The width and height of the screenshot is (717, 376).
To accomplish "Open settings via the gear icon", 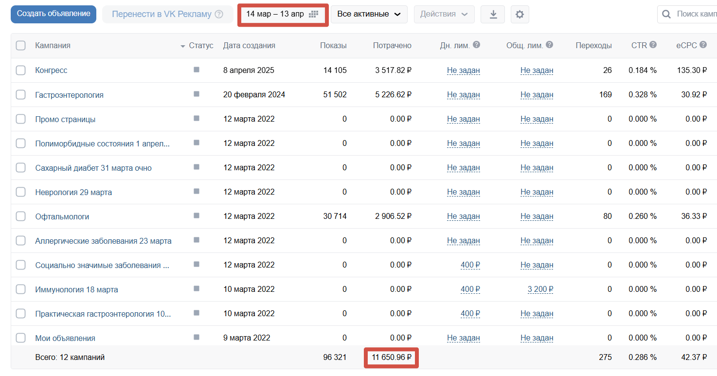I will click(520, 15).
